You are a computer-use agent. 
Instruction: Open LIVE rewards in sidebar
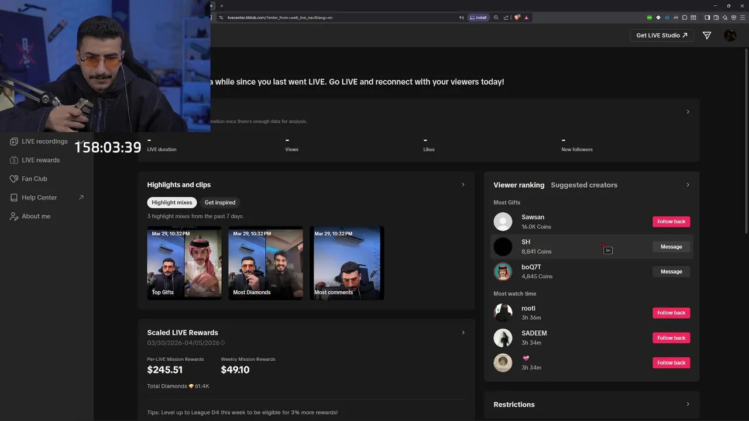(35, 160)
